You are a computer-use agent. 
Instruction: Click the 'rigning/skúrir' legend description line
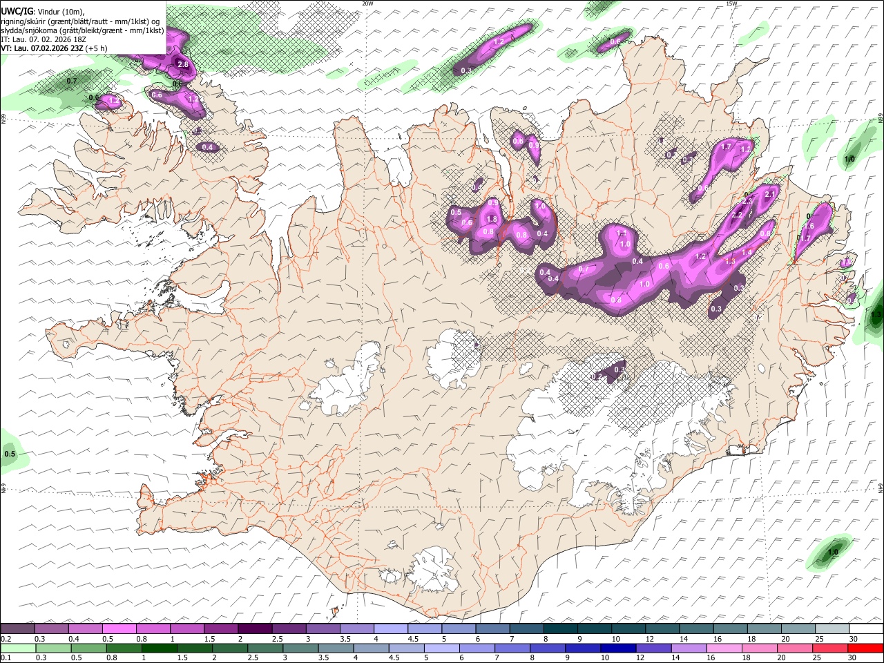pos(79,21)
